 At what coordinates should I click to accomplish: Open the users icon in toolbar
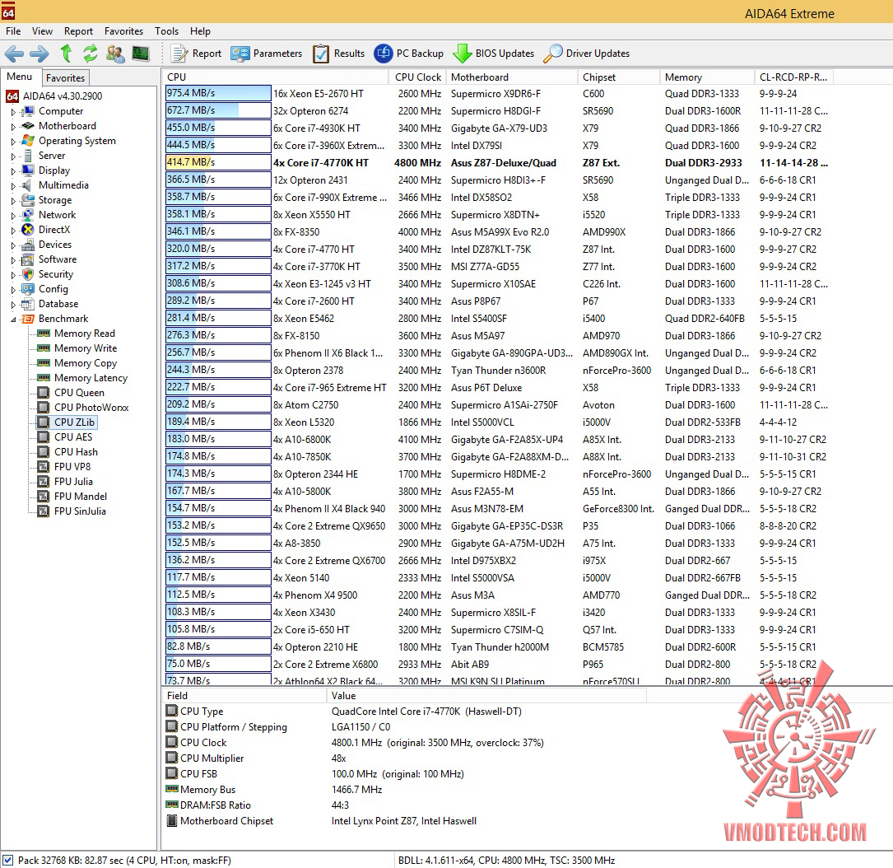point(115,54)
